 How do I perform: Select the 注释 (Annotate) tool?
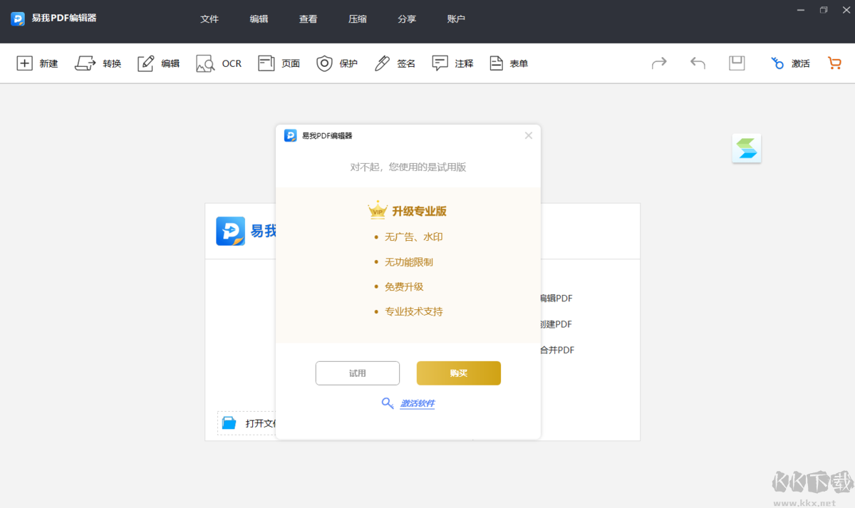click(452, 63)
